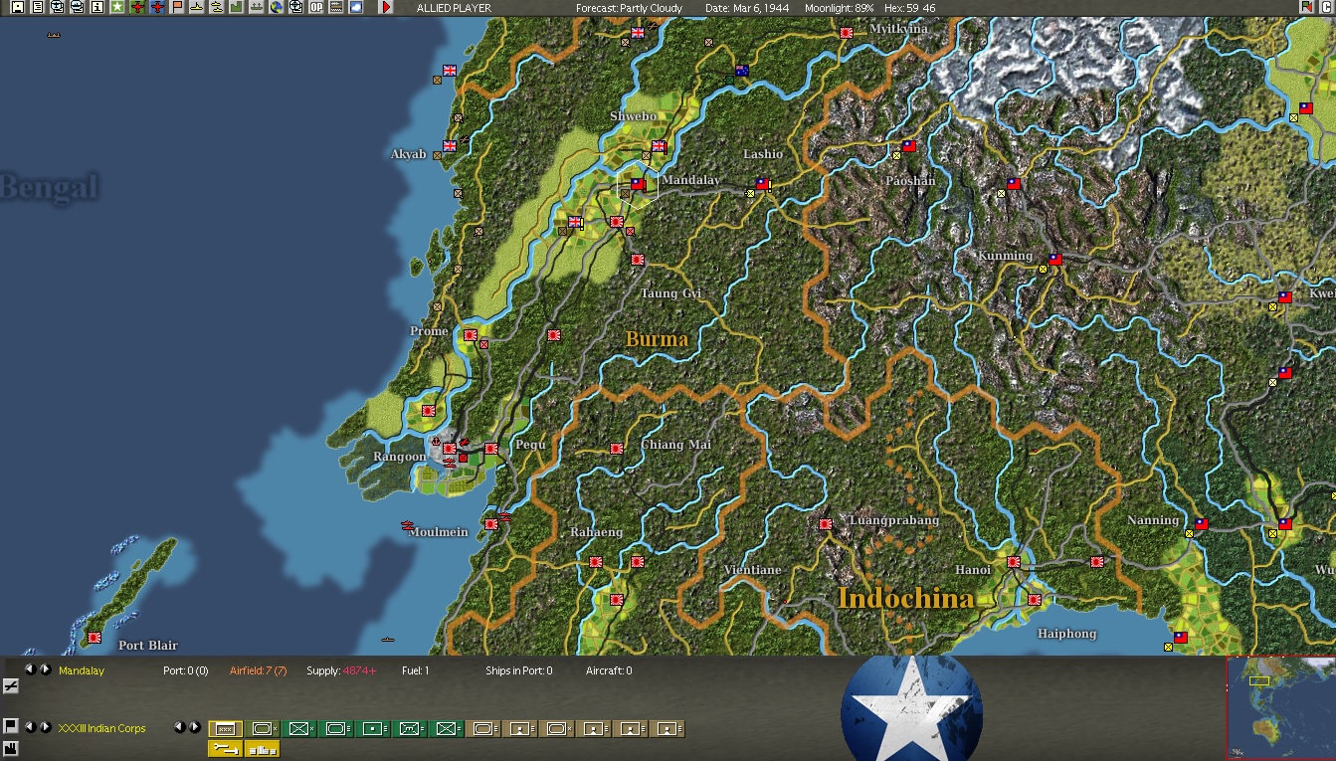This screenshot has height=761, width=1336.
Task: Open the green factory toolbar icon
Action: [x=236, y=7]
